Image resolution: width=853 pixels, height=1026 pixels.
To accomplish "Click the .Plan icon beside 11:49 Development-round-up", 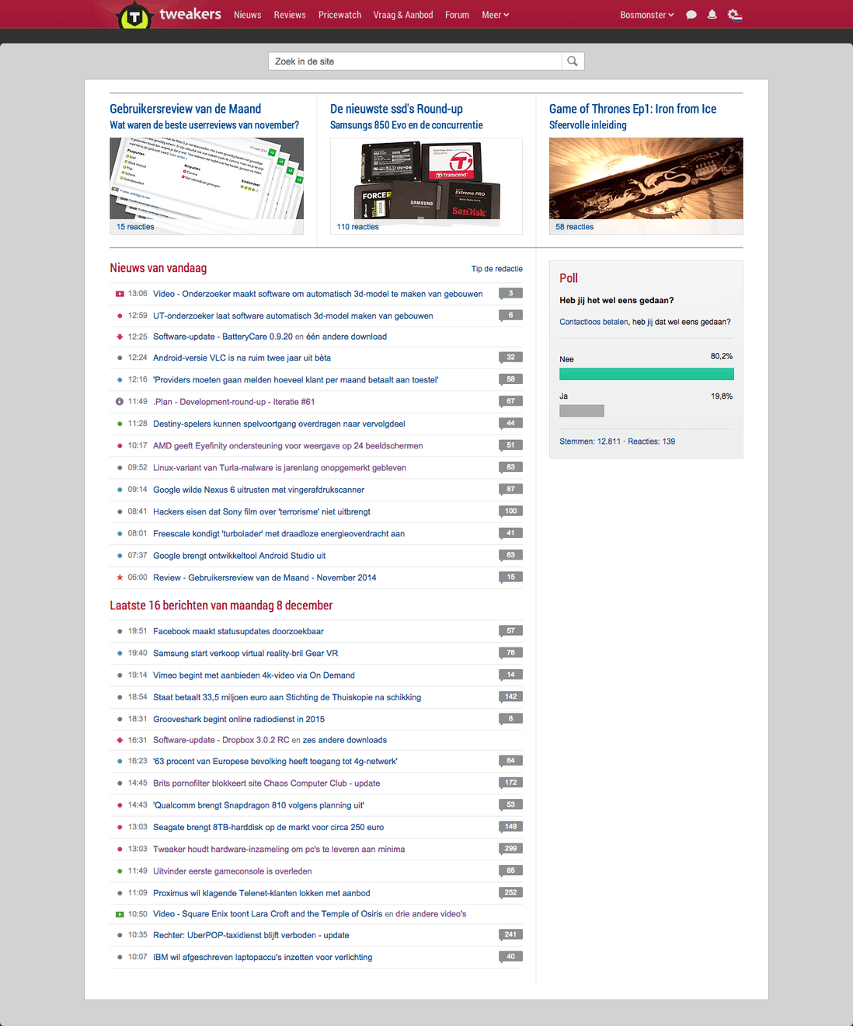I will (x=120, y=402).
